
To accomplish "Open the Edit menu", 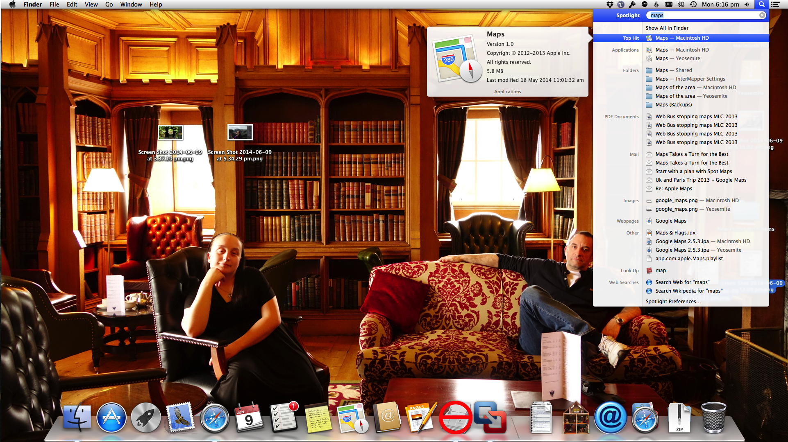I will (x=72, y=5).
